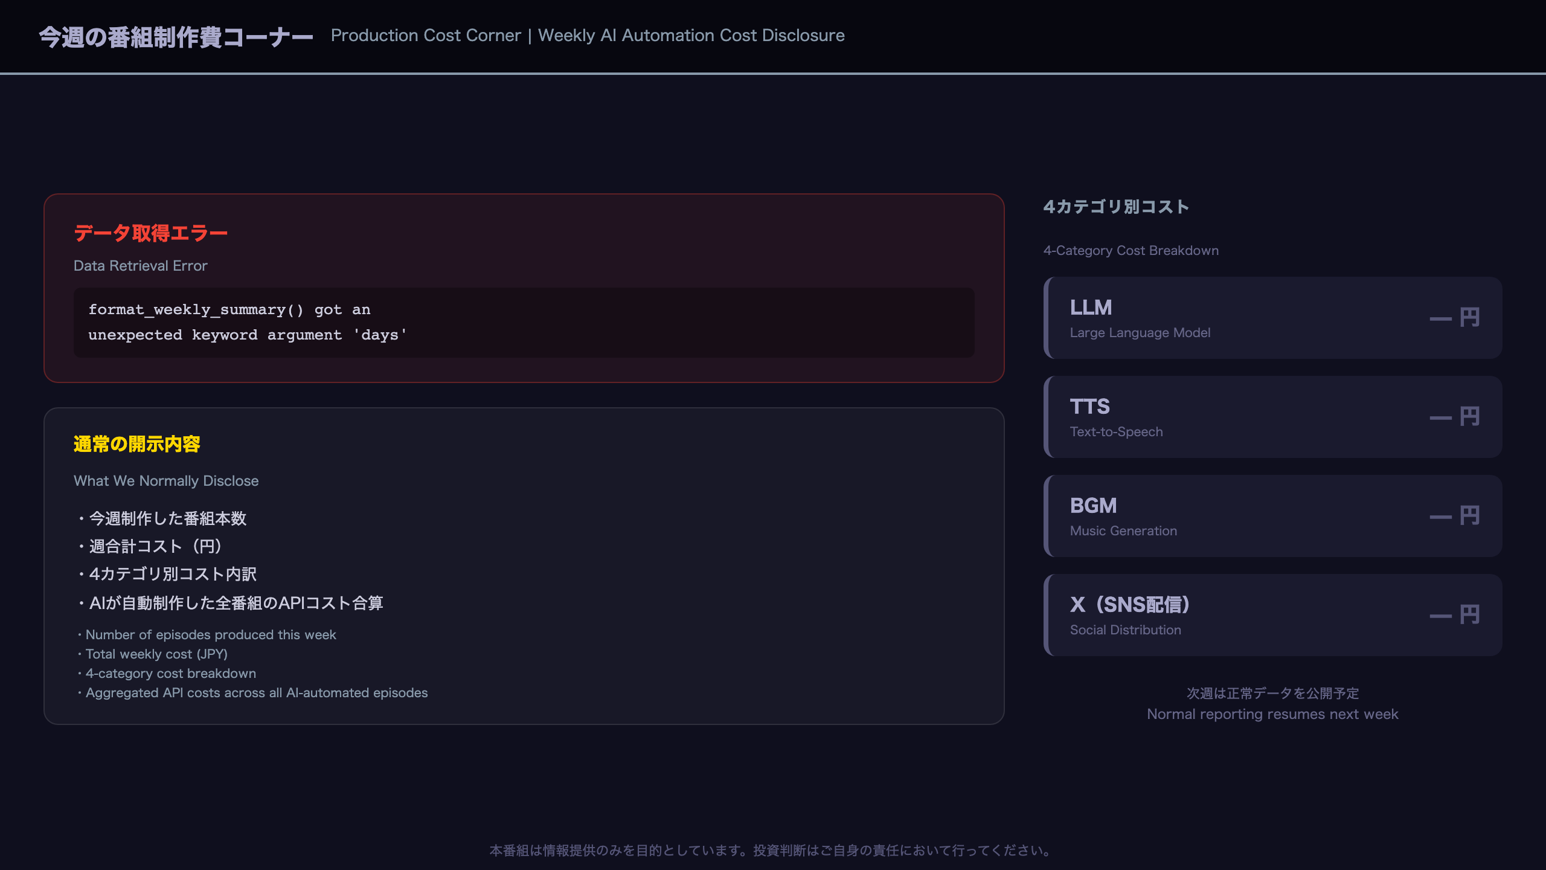Click the データ取得エラー red heading
This screenshot has width=1546, height=870.
coord(150,233)
